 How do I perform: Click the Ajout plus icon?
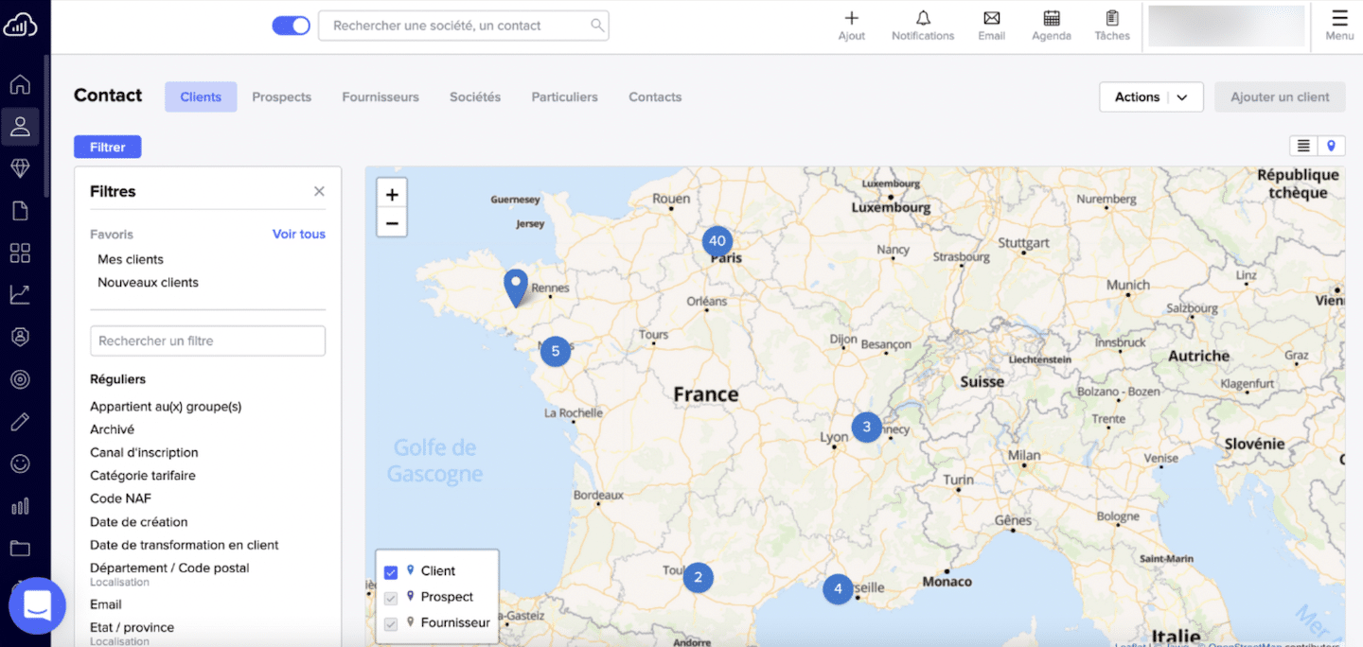pos(851,19)
